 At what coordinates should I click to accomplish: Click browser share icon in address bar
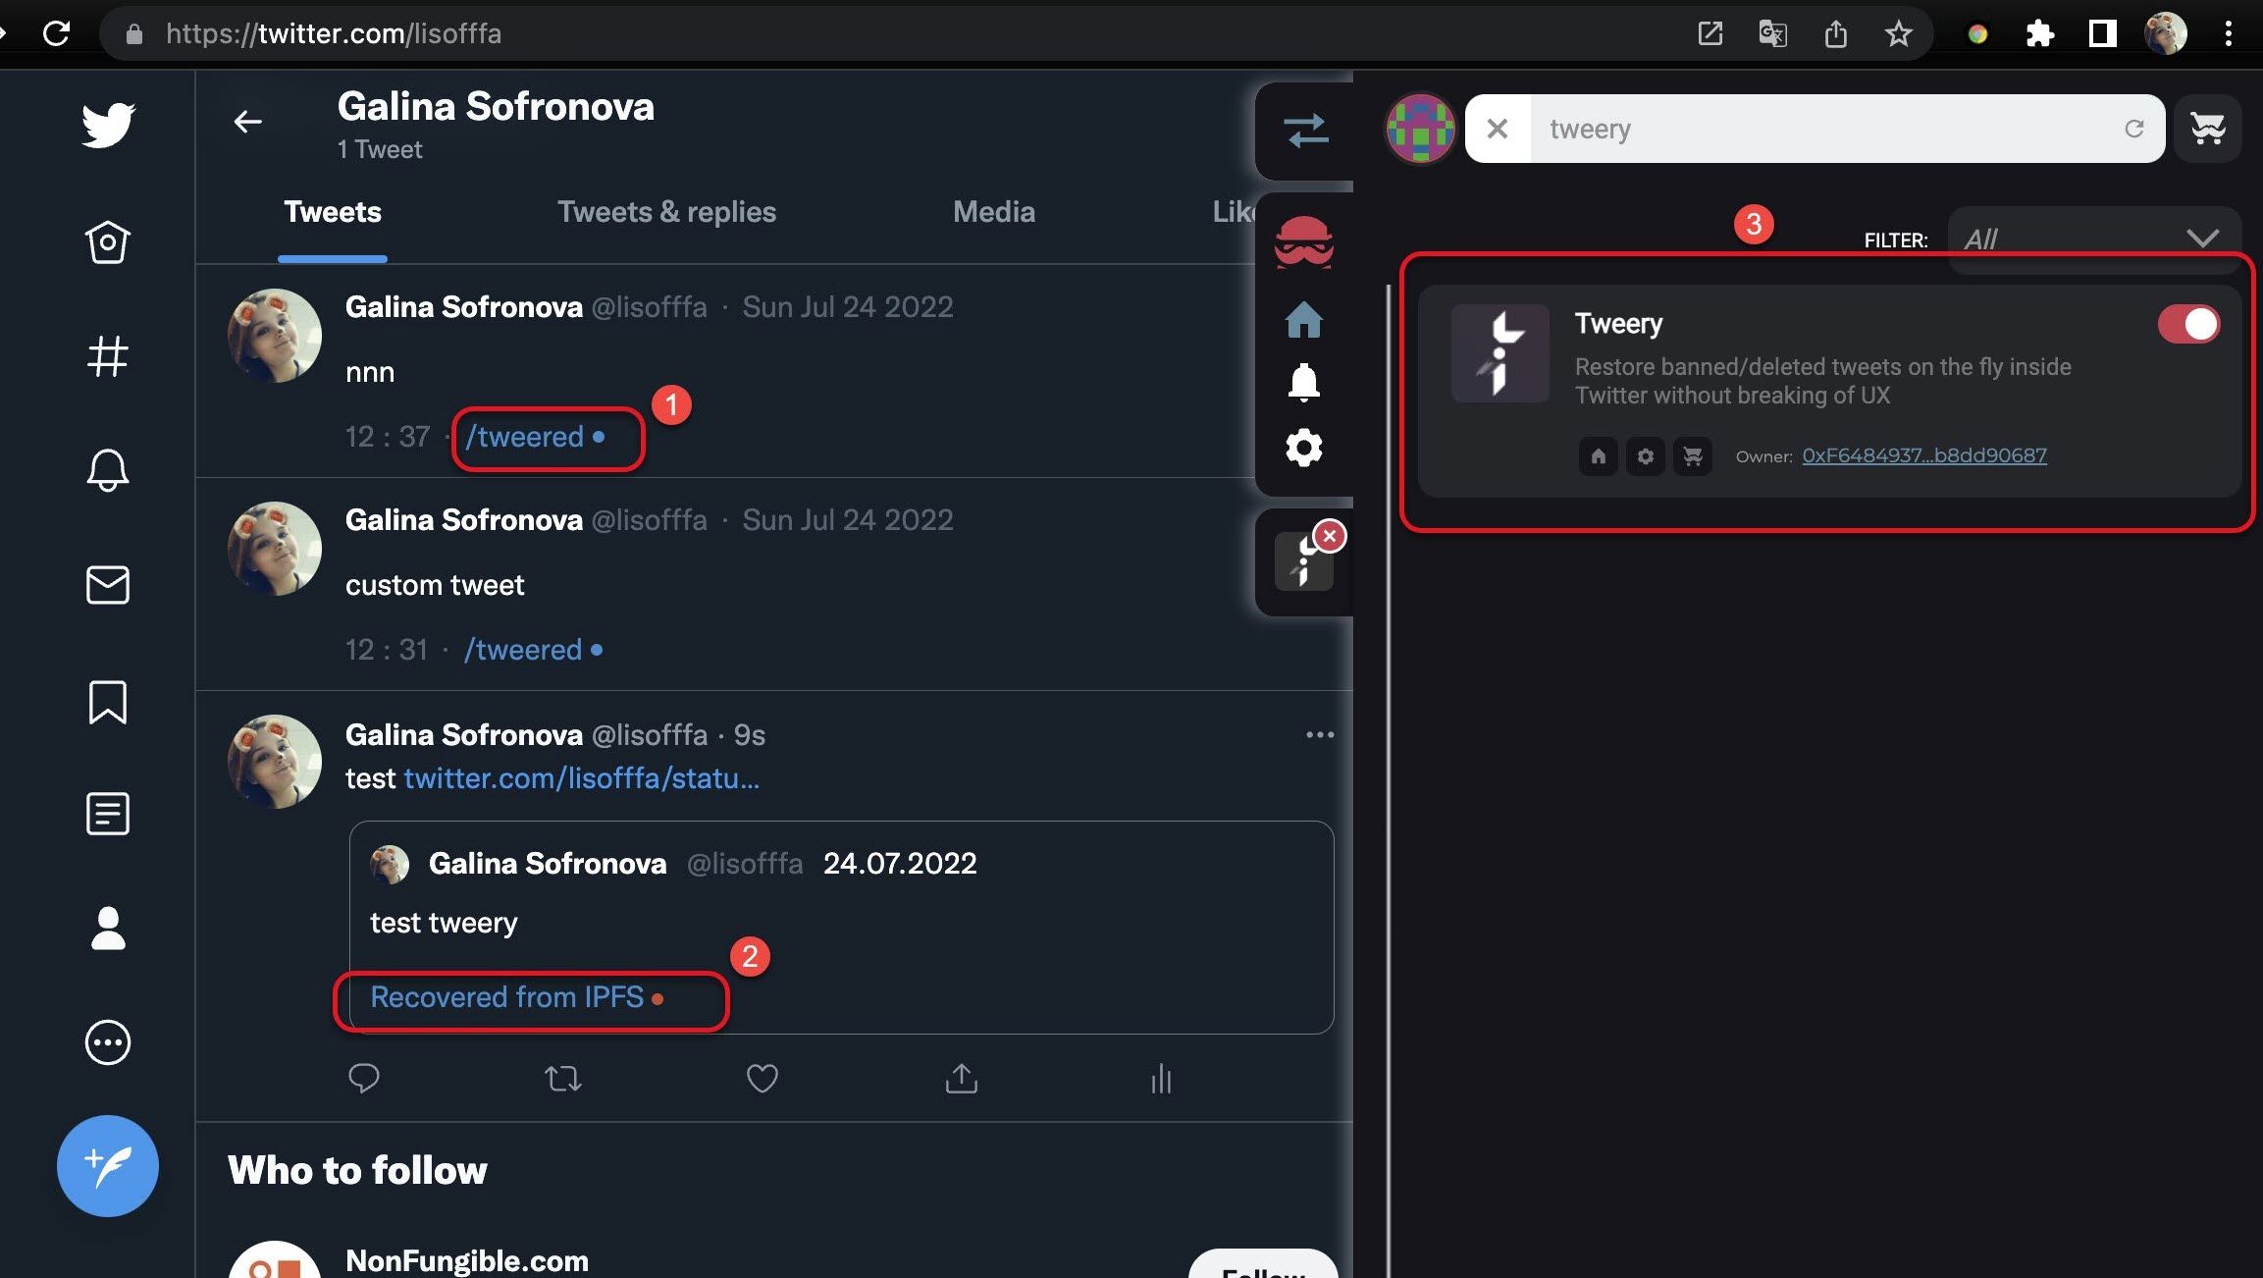[1836, 33]
